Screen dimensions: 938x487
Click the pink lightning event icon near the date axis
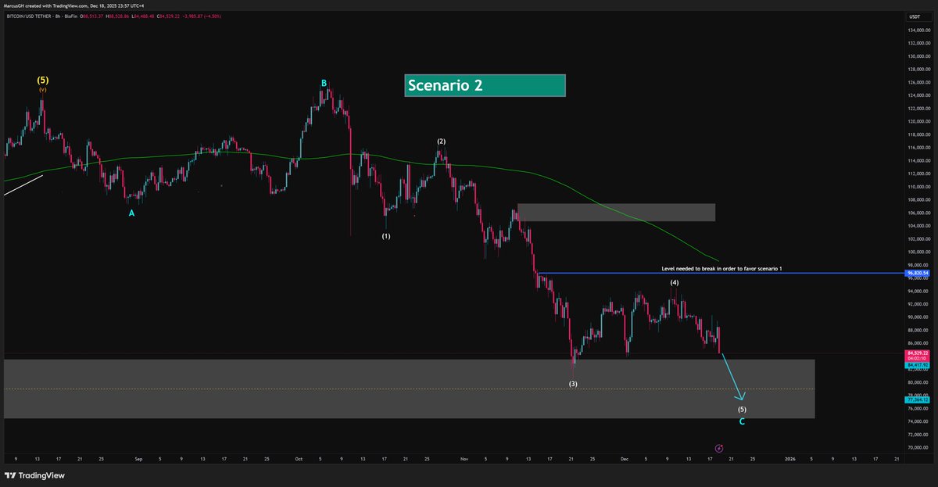pyautogui.click(x=719, y=448)
